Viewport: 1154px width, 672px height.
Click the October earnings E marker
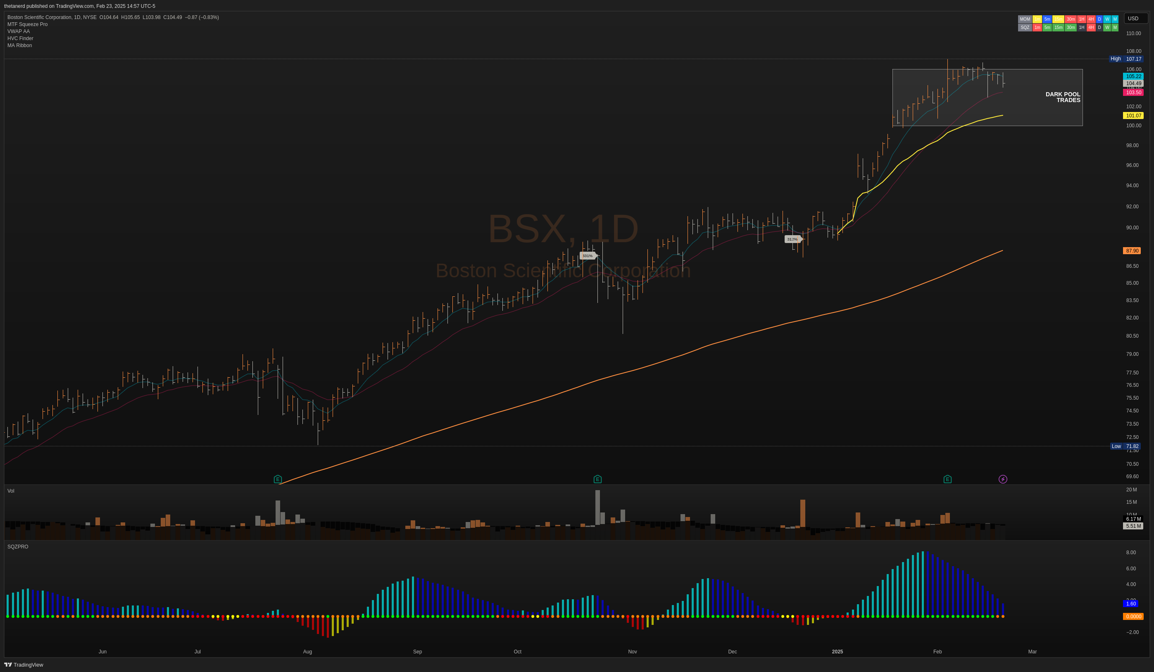[597, 479]
